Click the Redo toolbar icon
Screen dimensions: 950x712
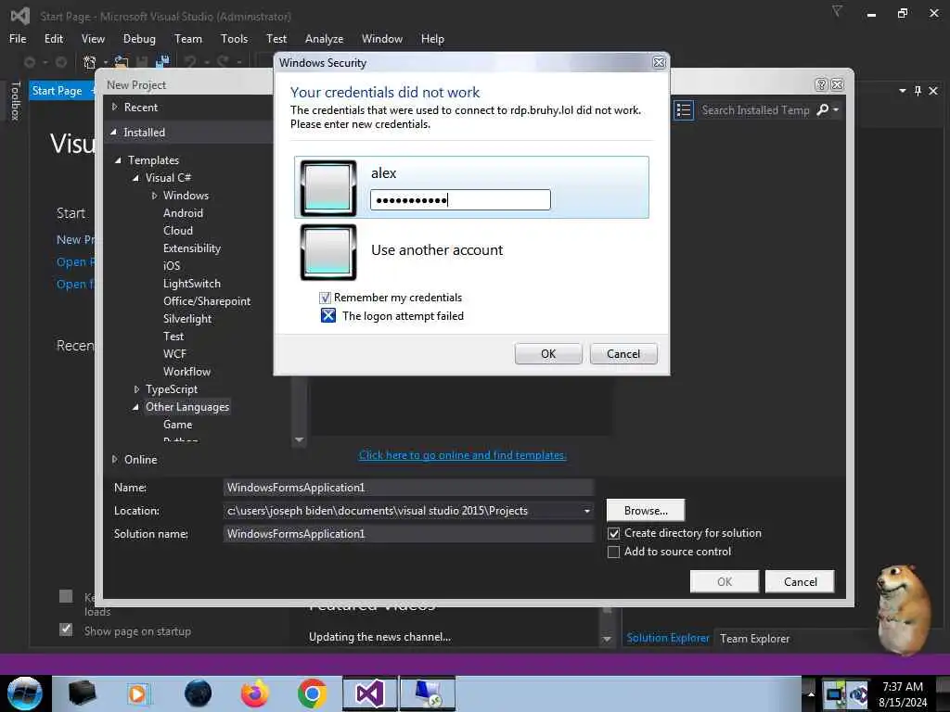[x=223, y=62]
